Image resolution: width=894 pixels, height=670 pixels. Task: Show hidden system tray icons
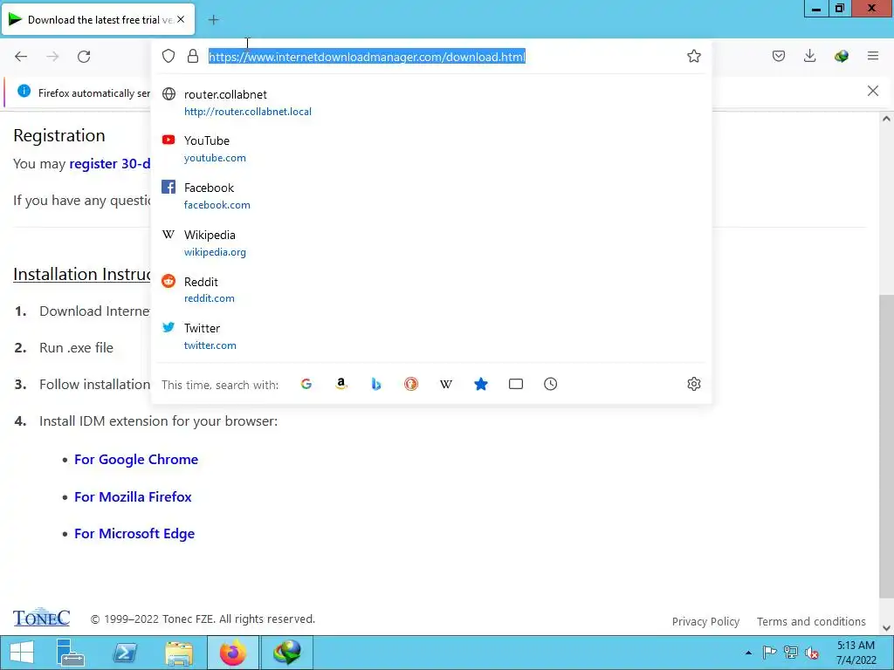coord(748,653)
